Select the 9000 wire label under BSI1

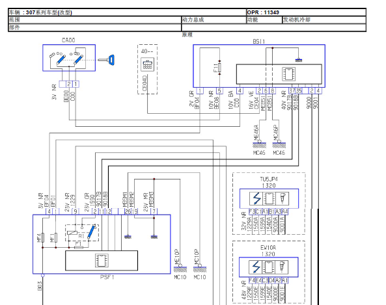309,103
